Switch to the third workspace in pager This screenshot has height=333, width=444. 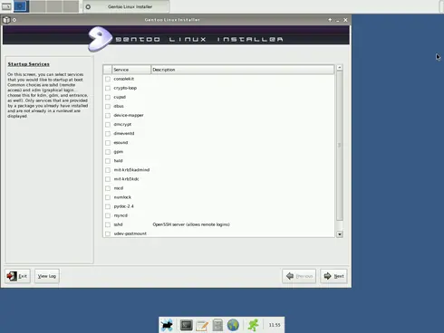click(54, 6)
